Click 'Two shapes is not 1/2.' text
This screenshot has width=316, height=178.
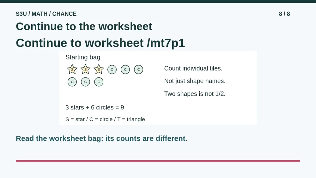click(x=195, y=94)
